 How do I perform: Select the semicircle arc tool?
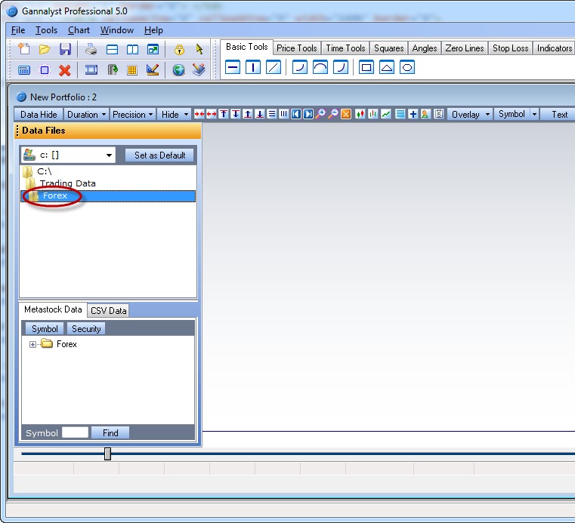tap(320, 67)
